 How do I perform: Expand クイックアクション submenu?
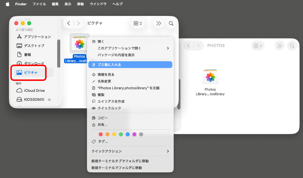(130, 151)
